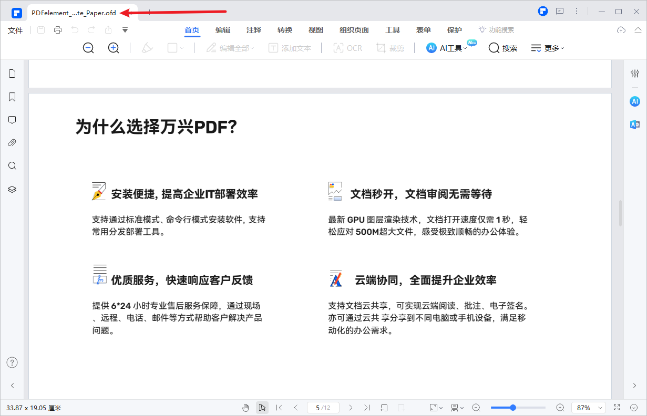Switch to the 注释 ribbon tab
The image size is (647, 416).
[x=253, y=30]
